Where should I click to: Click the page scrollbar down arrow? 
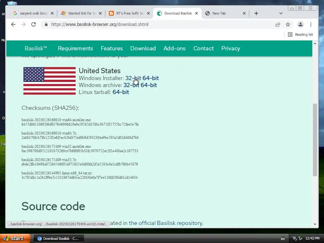(315, 224)
